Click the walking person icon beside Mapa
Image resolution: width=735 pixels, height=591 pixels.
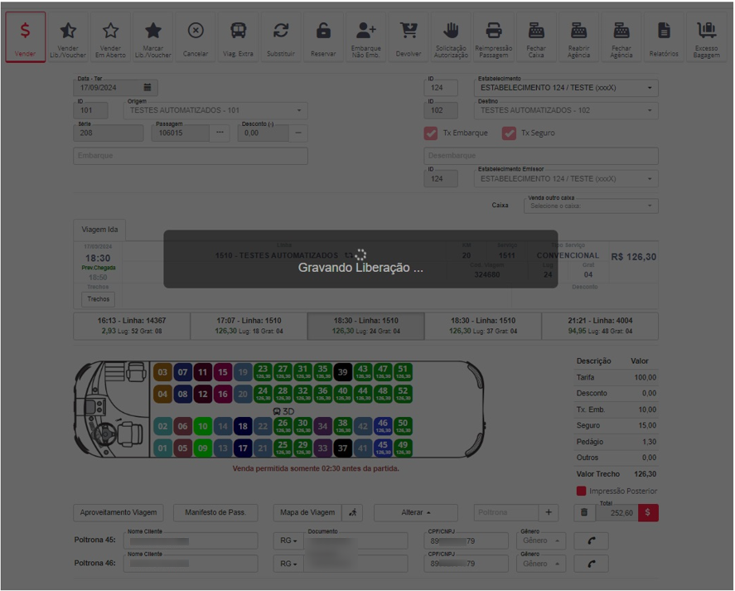(352, 512)
